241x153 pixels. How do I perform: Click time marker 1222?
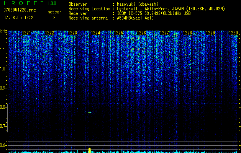pyautogui.click(x=50, y=33)
